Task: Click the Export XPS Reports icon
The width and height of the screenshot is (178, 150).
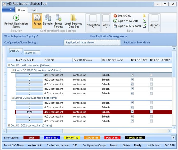Action: [x=115, y=26]
